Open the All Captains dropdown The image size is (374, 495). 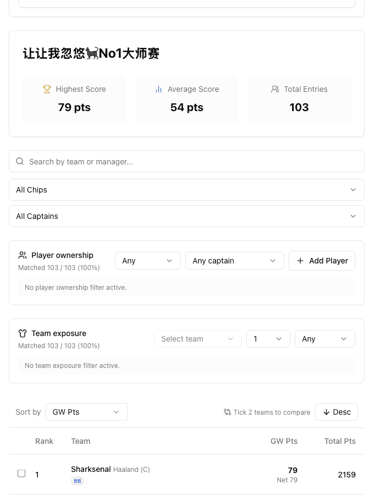186,216
